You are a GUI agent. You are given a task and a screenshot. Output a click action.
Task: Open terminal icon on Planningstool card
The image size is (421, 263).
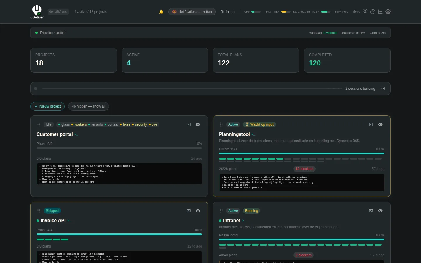point(371,124)
